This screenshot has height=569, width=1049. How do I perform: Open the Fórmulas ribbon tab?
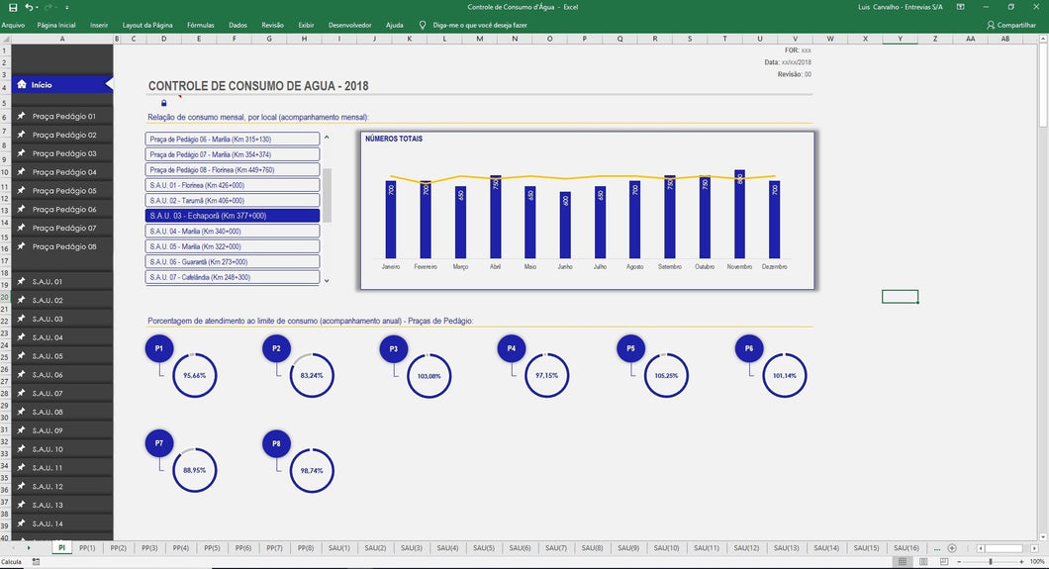click(200, 25)
